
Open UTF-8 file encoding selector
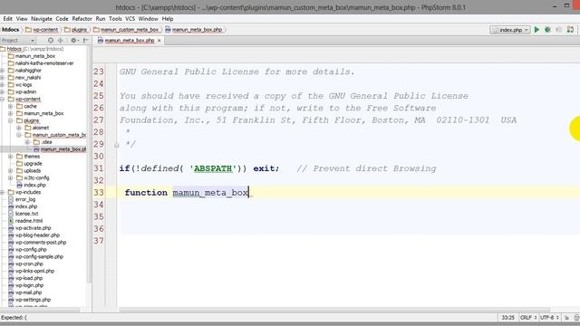pyautogui.click(x=549, y=318)
